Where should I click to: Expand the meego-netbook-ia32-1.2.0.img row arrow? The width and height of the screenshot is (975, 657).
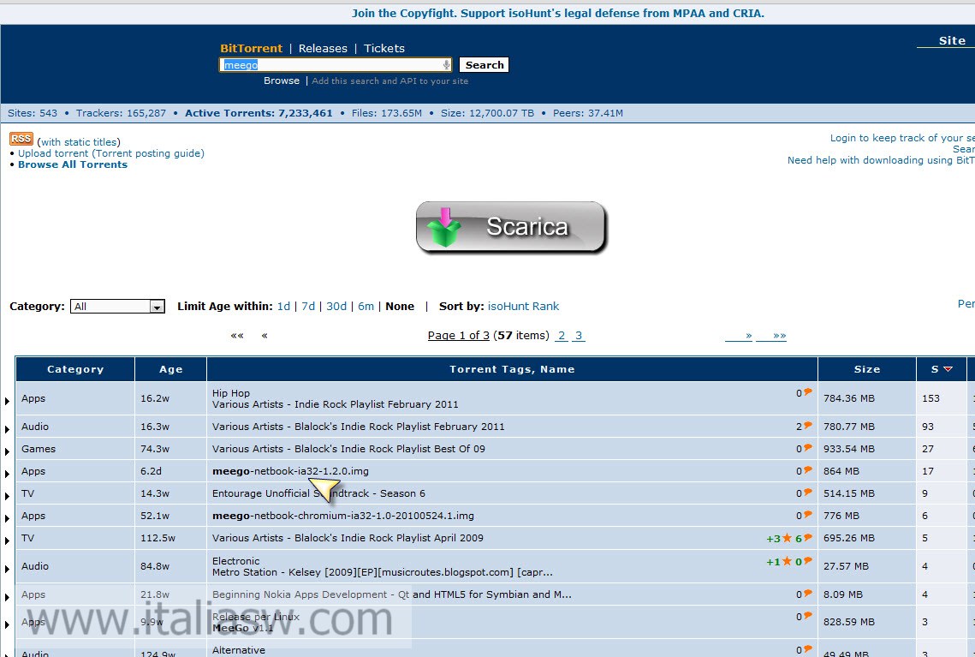[x=7, y=474]
